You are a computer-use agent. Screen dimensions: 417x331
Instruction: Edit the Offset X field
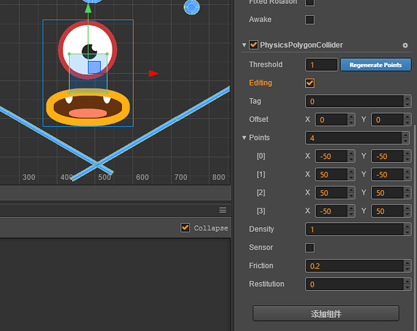[x=331, y=120]
